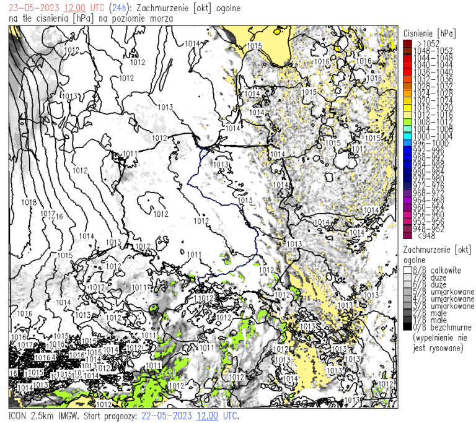Pick the >1052 hPa dark red swatch

(407, 43)
